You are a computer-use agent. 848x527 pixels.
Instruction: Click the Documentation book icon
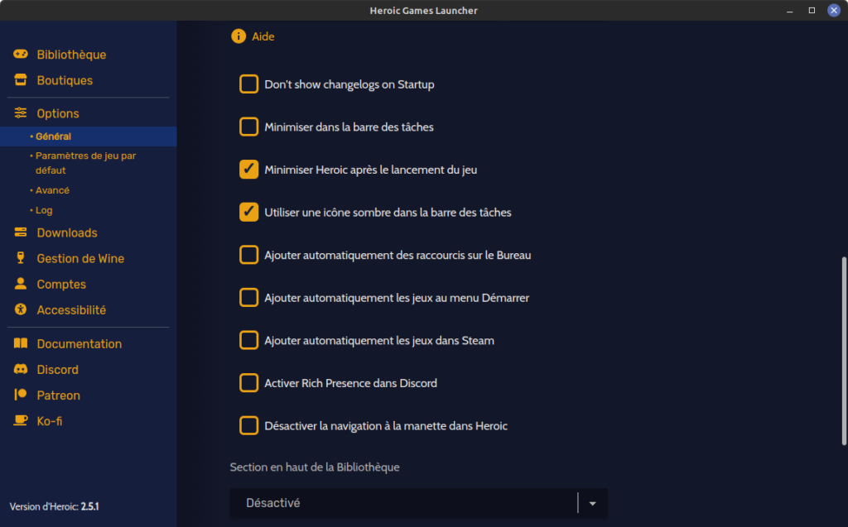21,343
